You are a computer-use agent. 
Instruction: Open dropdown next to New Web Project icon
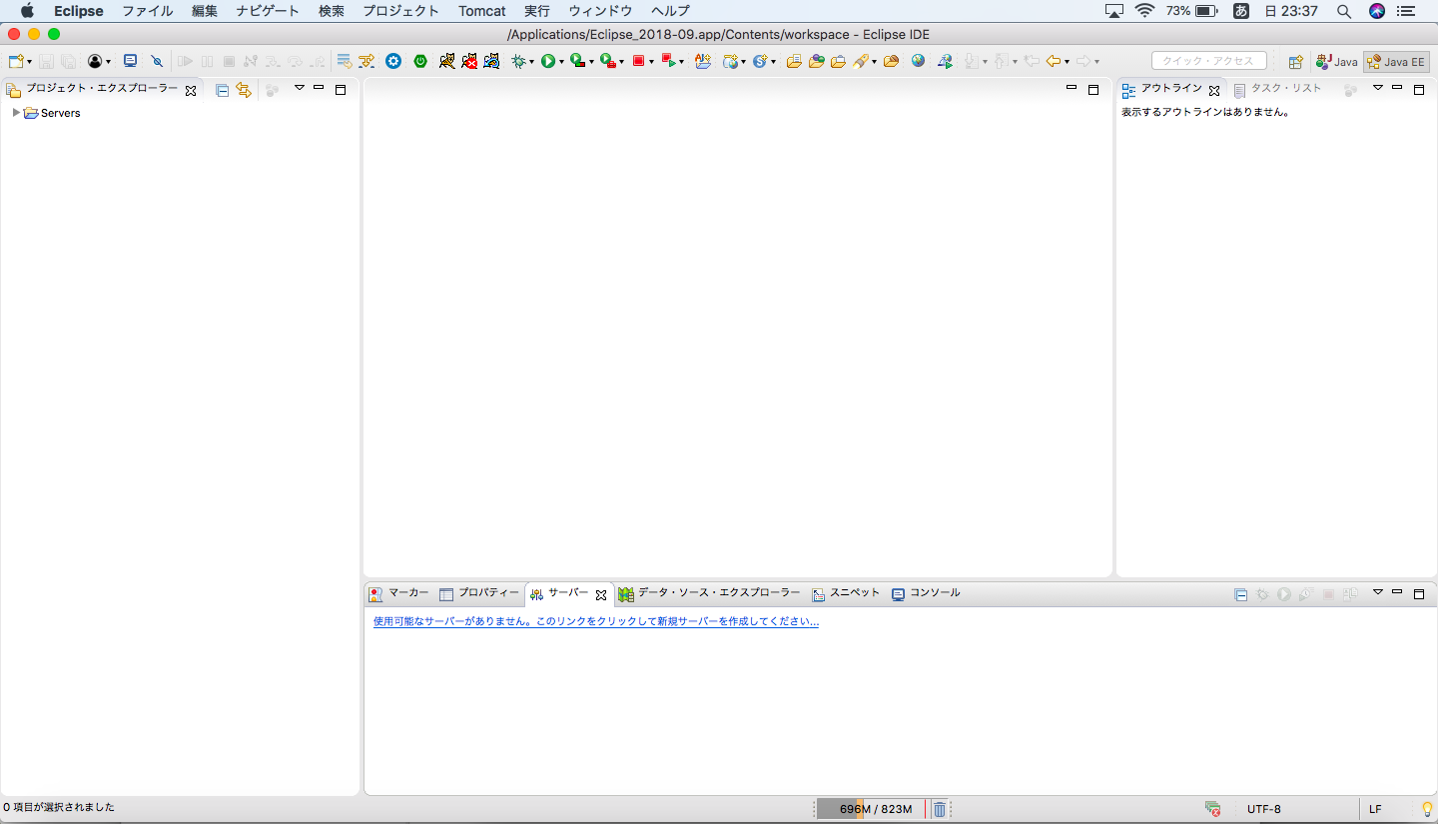pyautogui.click(x=744, y=62)
